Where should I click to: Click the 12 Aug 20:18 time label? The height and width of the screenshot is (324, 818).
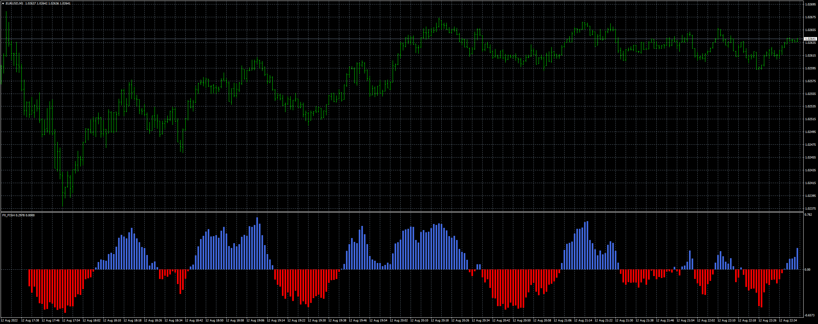[440, 320]
